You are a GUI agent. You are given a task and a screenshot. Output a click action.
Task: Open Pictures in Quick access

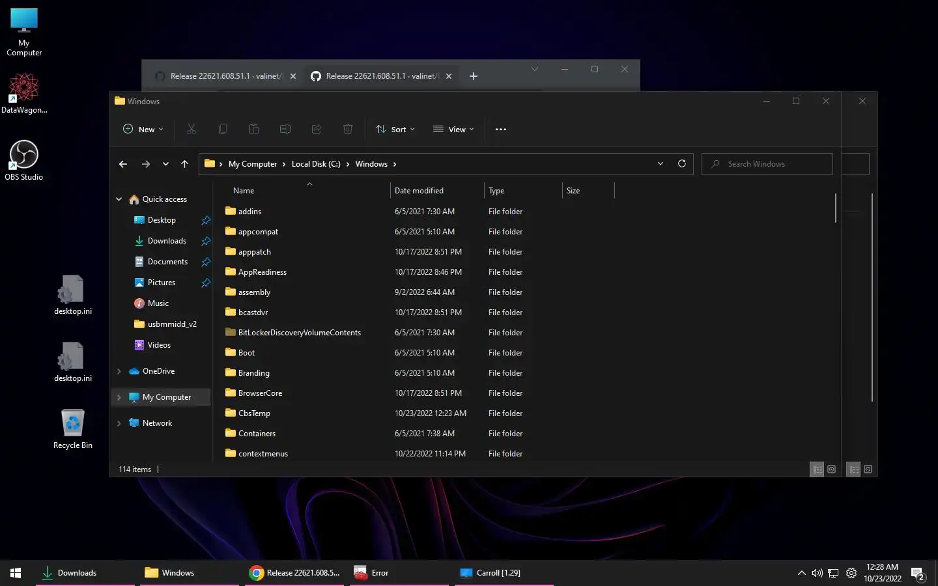point(162,283)
